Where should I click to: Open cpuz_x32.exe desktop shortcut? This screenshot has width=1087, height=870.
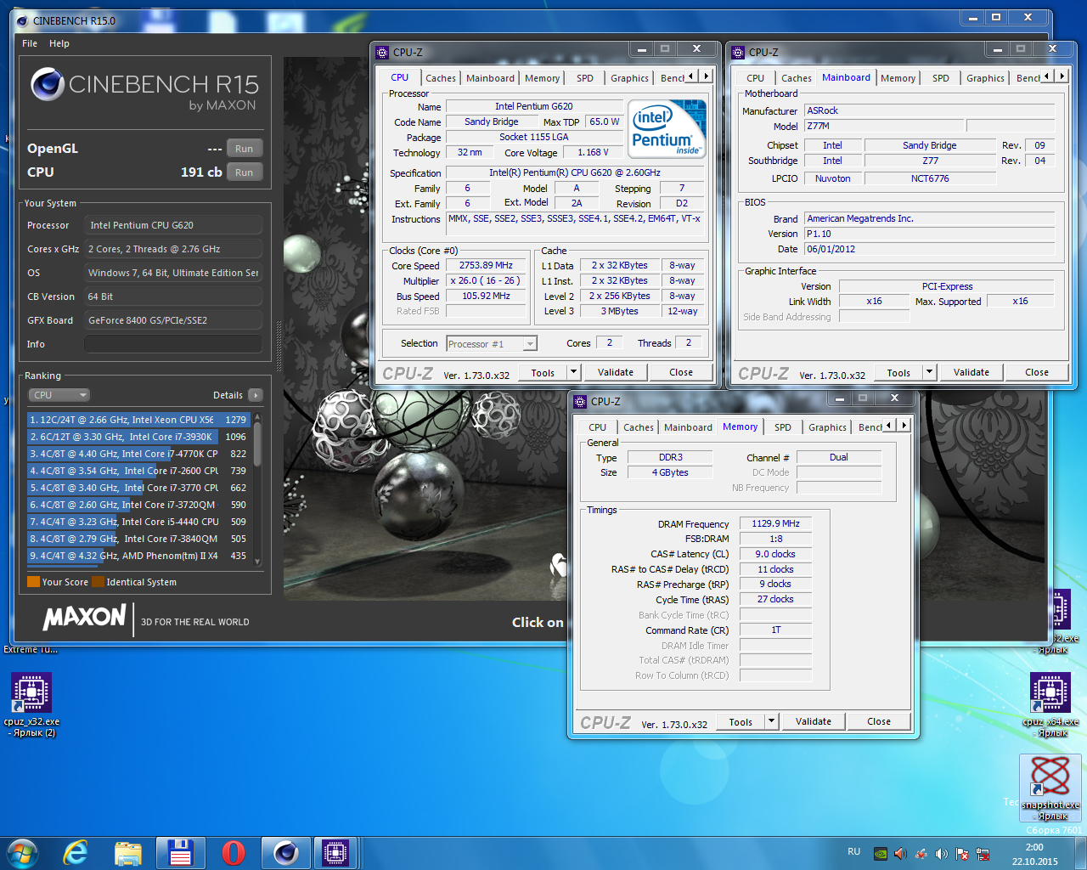31,705
